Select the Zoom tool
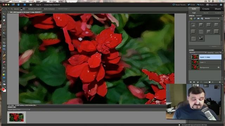 (x=4, y=17)
